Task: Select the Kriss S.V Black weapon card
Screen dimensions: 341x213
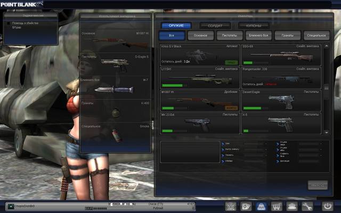Action: pyautogui.click(x=200, y=55)
